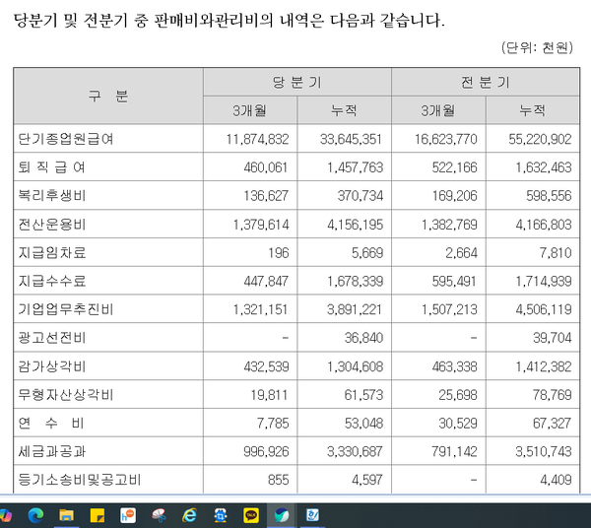
Task: Click the value 196 in 지급임차료 row
Action: pos(279,253)
